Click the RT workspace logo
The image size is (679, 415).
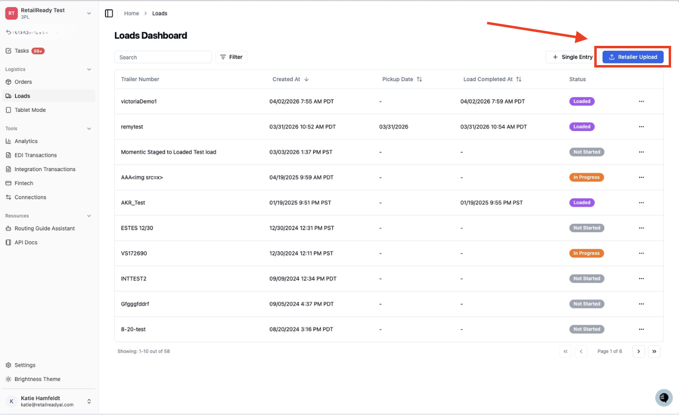(11, 13)
